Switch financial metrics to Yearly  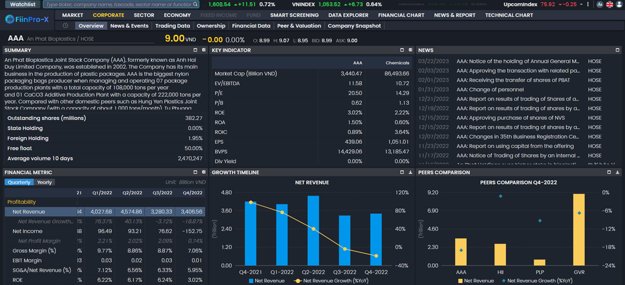coord(45,182)
